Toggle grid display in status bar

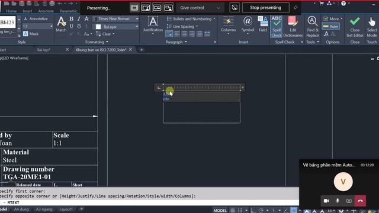[x=233, y=211]
